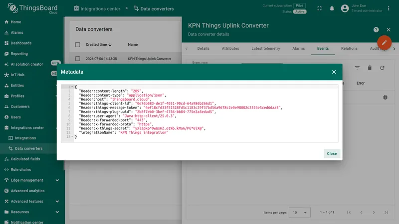
Task: Click inside the metadata JSON editor
Action: point(199,113)
